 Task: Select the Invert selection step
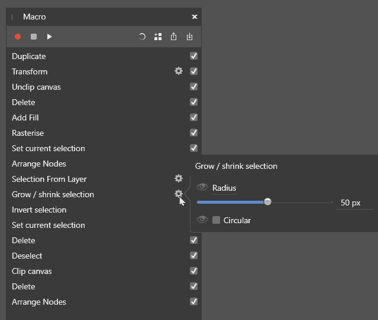click(x=39, y=210)
